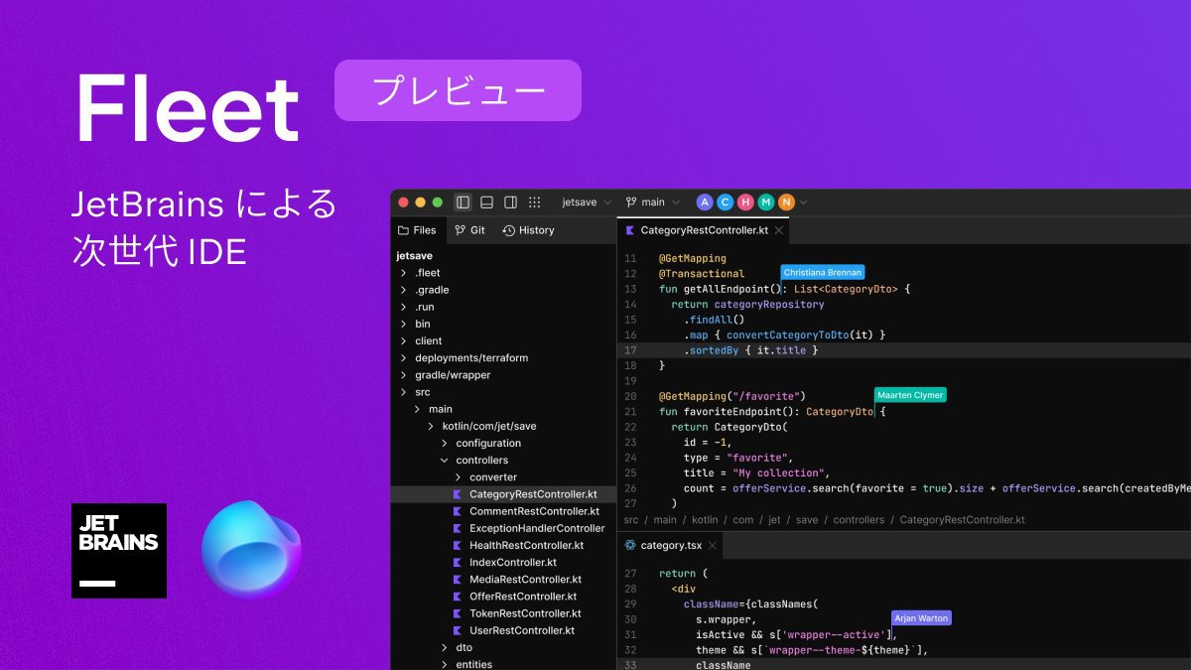1191x670 pixels.
Task: Expand the src folder in file tree
Action: point(403,392)
